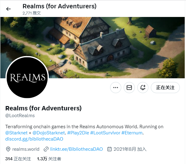Go back using the left arrow

click(x=8, y=9)
